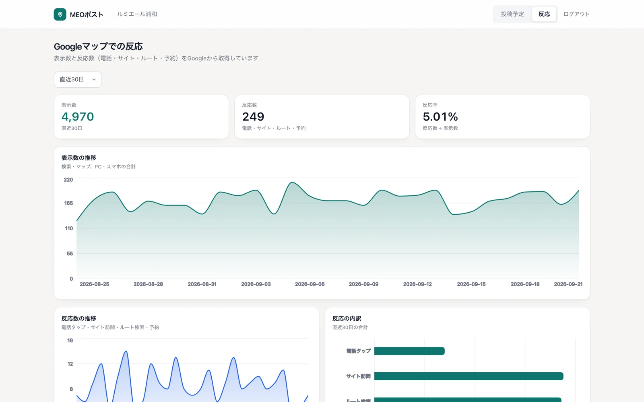Click the 電話タップ・サイト訪問・ルート検索・予約 subtitle
The height and width of the screenshot is (402, 644).
point(110,327)
